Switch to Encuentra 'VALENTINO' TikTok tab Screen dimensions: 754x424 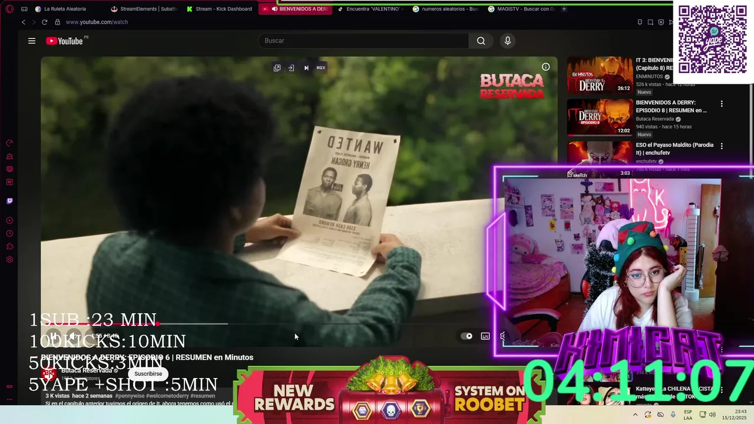point(370,9)
